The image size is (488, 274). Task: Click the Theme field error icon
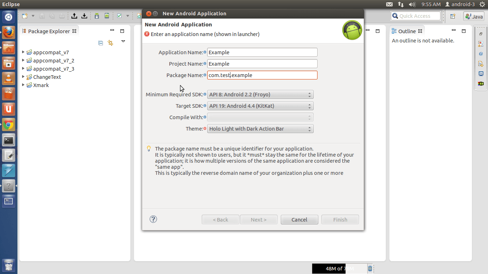tap(205, 129)
